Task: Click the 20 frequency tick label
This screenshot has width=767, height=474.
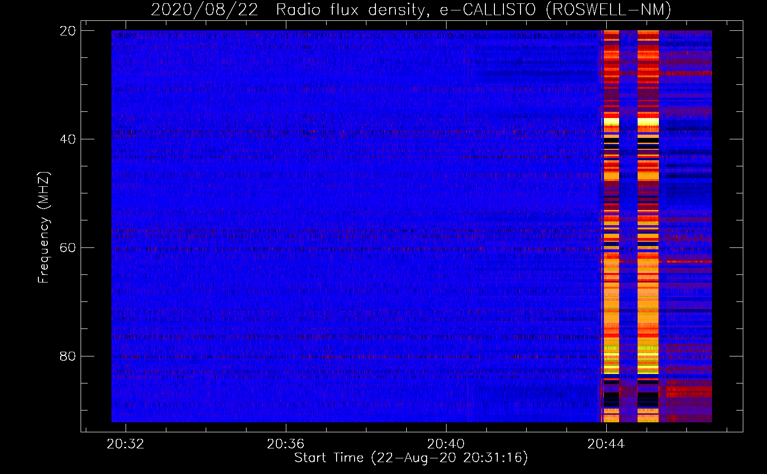Action: pos(67,31)
